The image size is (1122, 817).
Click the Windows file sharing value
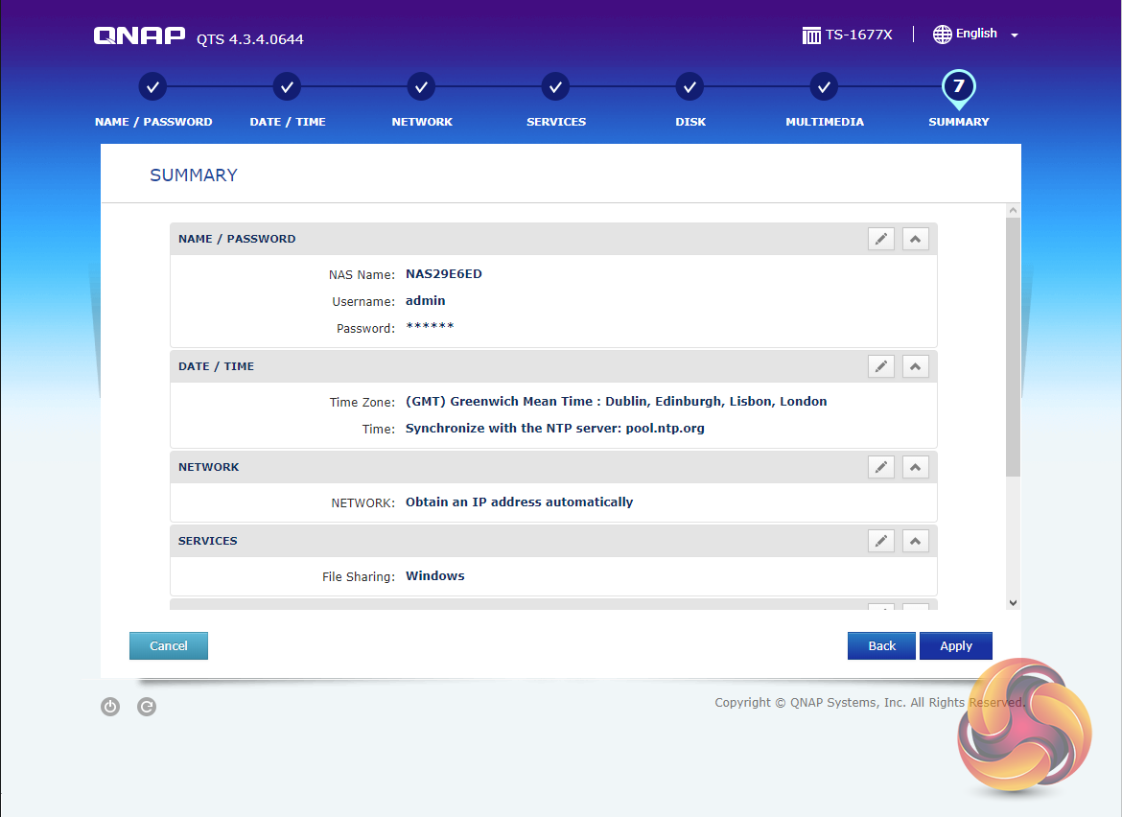435,576
